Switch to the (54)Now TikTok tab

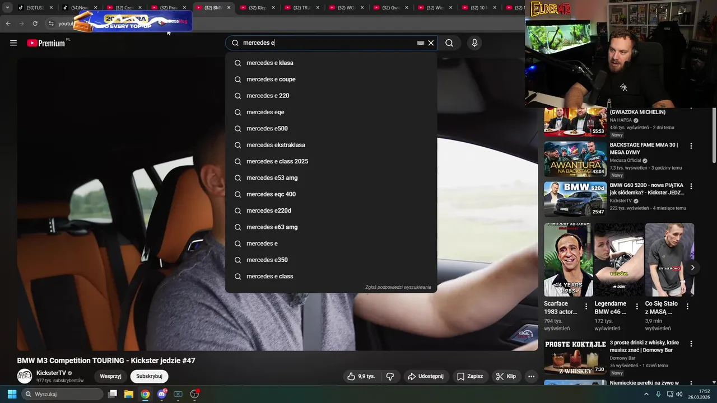coord(79,8)
